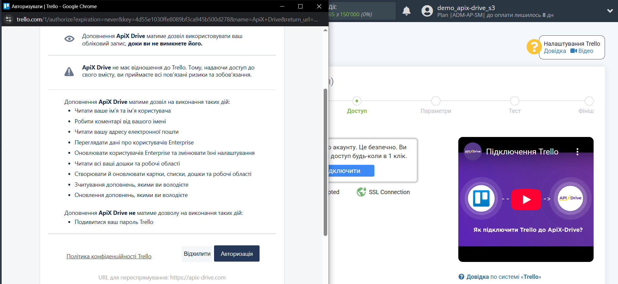
Task: Click the URL для переспрямування text
Action: coord(162,278)
